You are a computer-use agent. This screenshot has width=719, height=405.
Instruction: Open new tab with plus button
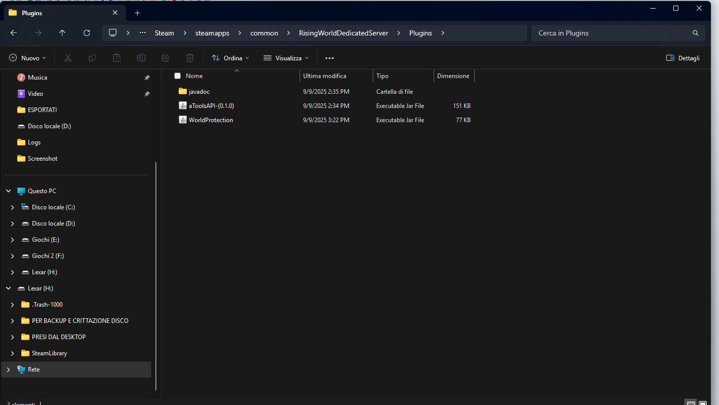pos(137,13)
